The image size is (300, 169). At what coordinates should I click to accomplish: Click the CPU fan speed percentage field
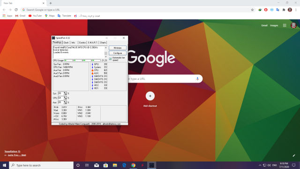(61, 98)
